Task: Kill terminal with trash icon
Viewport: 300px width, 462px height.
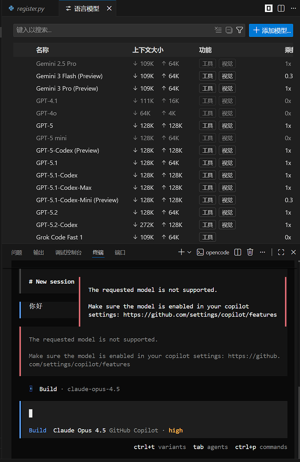Action: coord(250,252)
